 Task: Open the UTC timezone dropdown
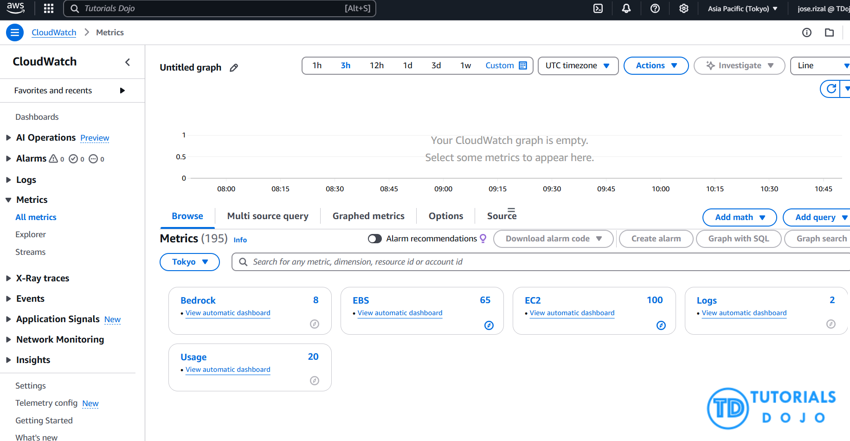tap(578, 65)
